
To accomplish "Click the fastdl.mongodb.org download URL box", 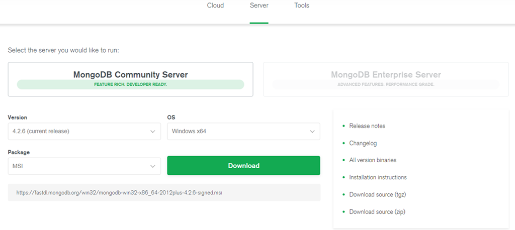I will click(x=164, y=192).
